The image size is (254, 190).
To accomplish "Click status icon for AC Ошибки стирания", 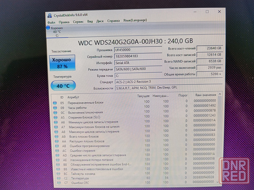I will click(57, 151).
